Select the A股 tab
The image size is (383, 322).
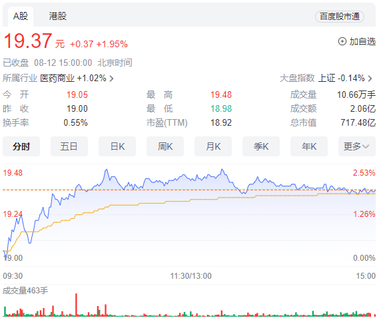(x=21, y=17)
